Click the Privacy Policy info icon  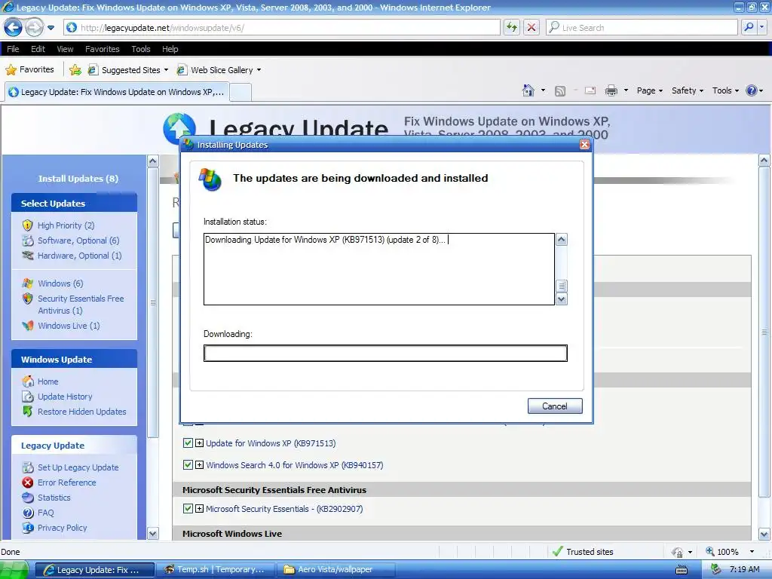[28, 528]
